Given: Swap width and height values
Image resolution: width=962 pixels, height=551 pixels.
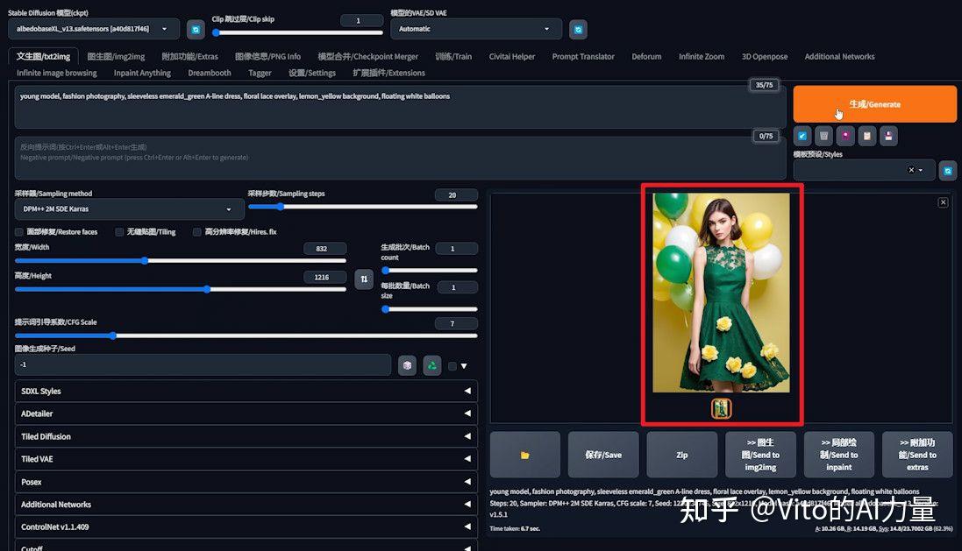Looking at the screenshot, I should click(364, 279).
